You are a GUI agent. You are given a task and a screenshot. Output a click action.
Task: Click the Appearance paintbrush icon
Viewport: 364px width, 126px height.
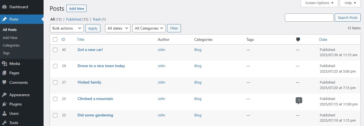point(4,95)
